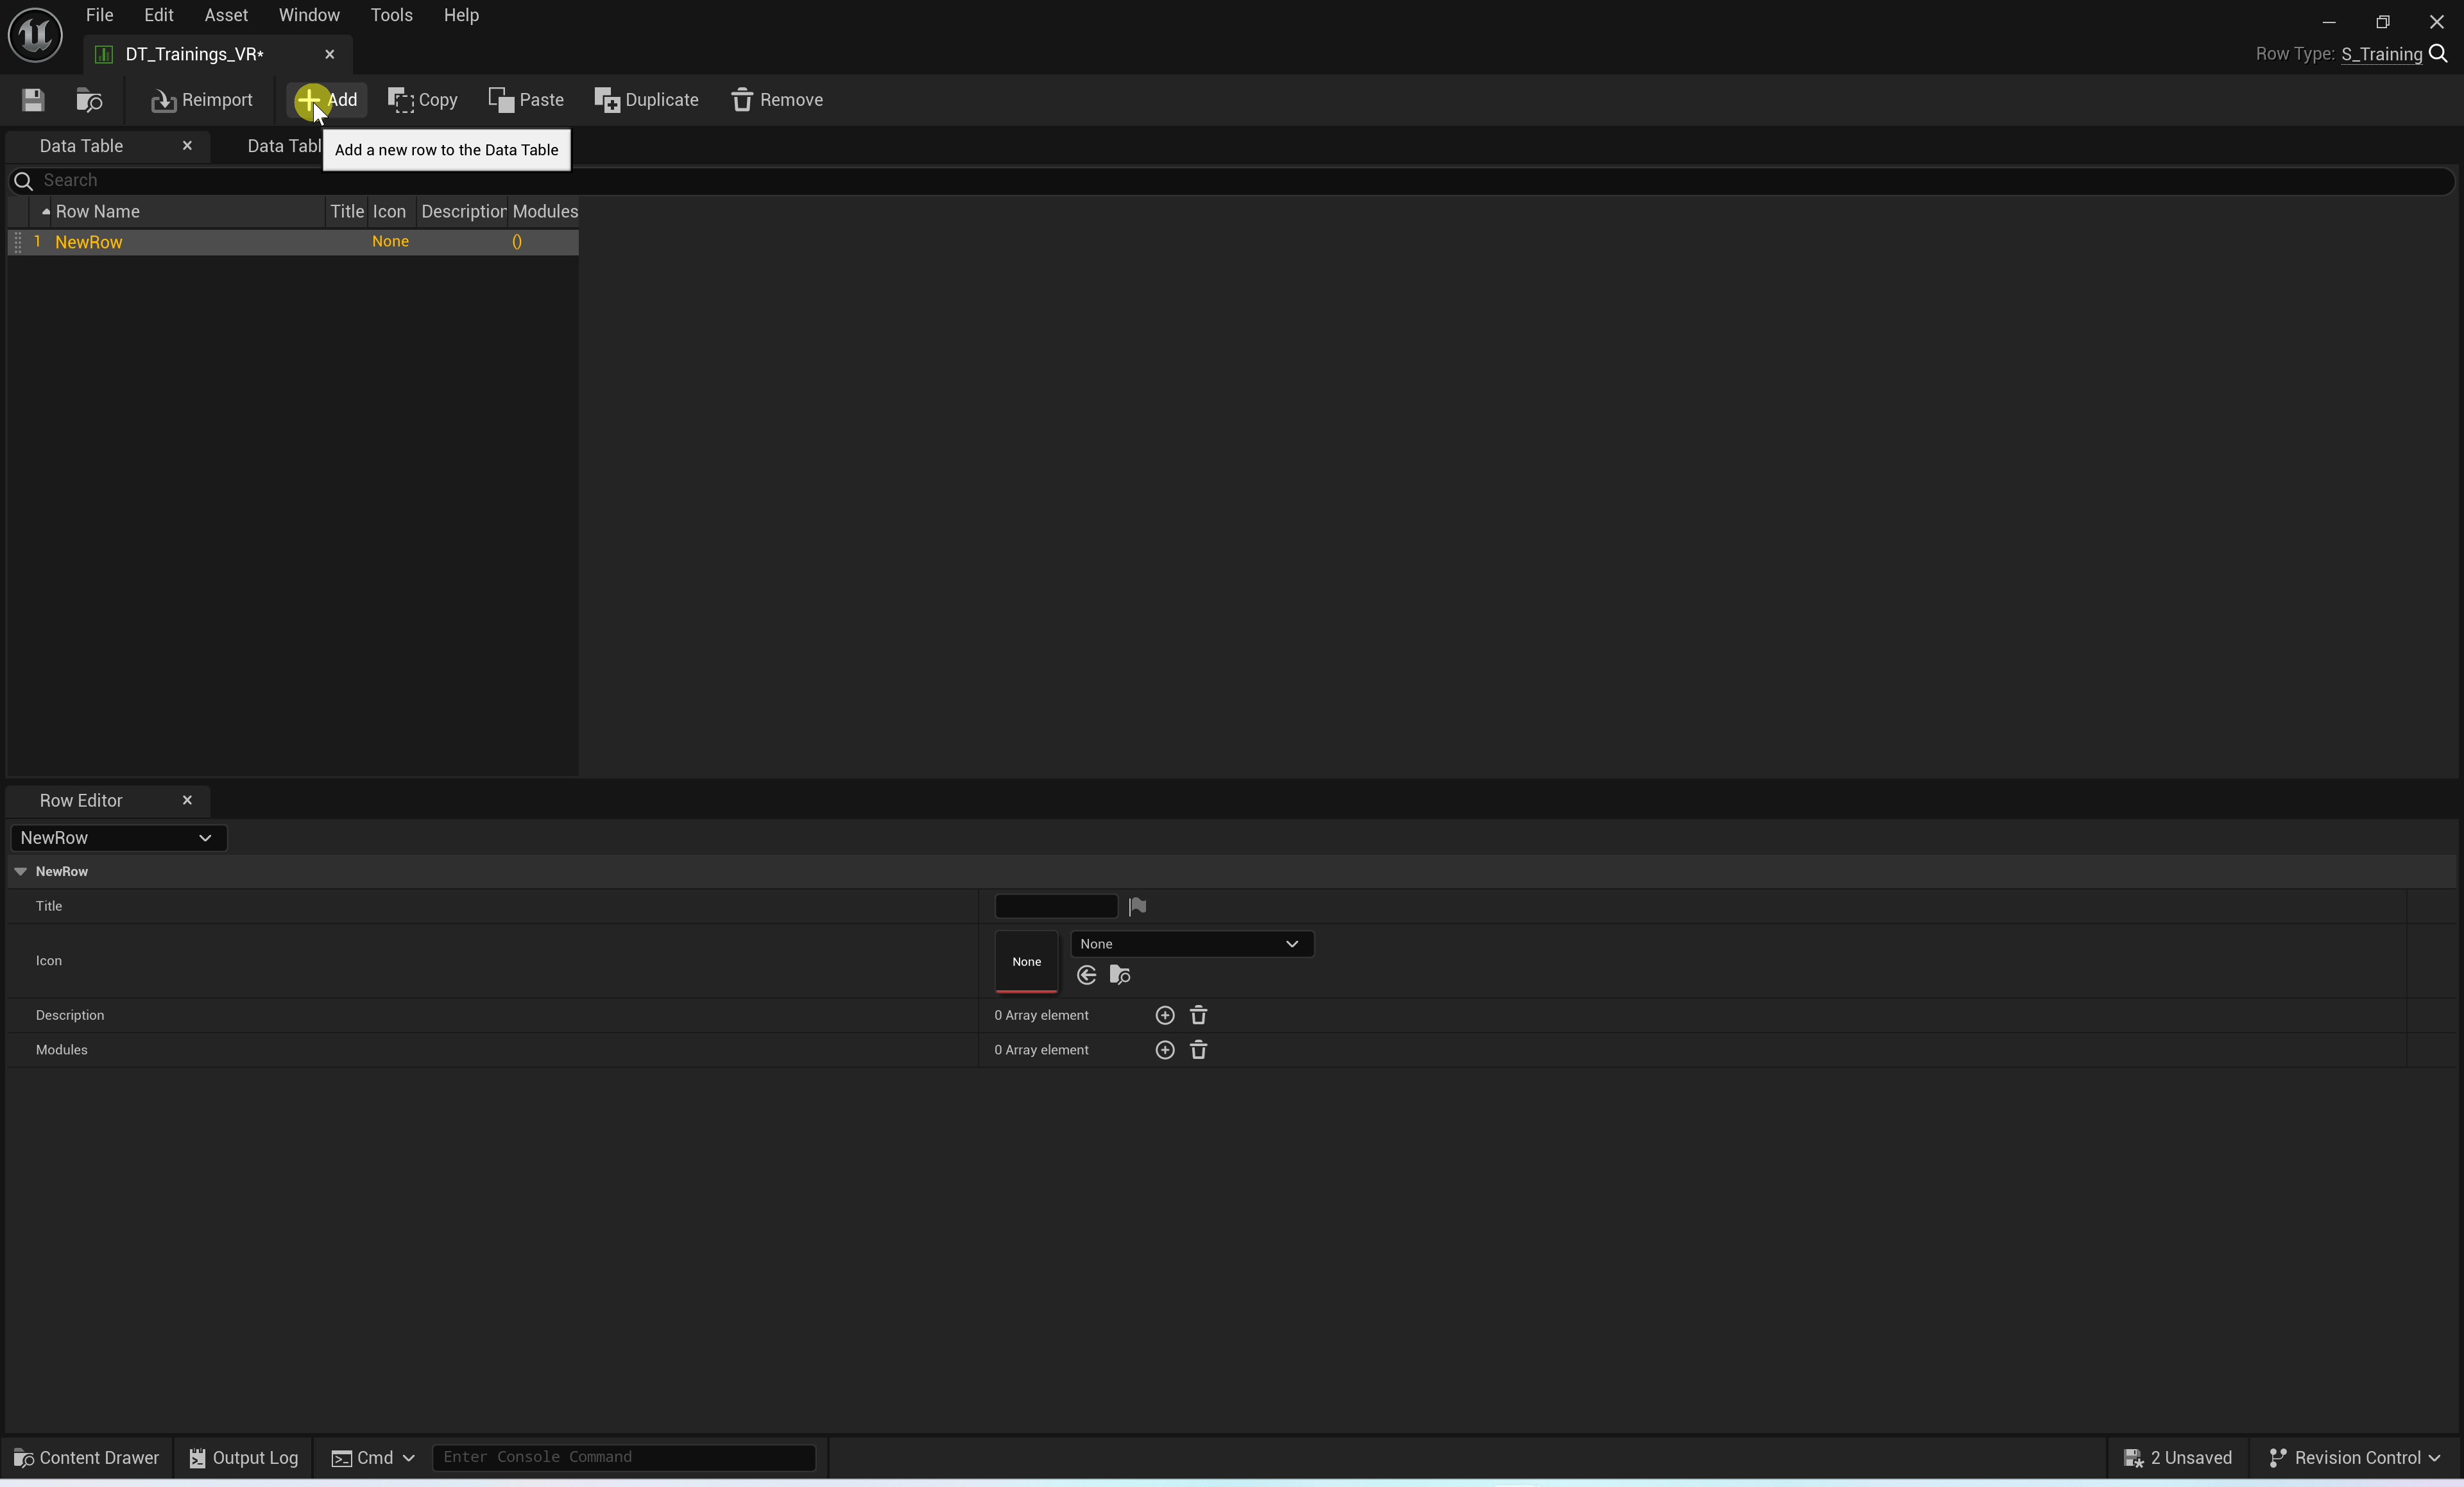The height and width of the screenshot is (1487, 2464).
Task: Open the Asset menu
Action: tap(225, 15)
